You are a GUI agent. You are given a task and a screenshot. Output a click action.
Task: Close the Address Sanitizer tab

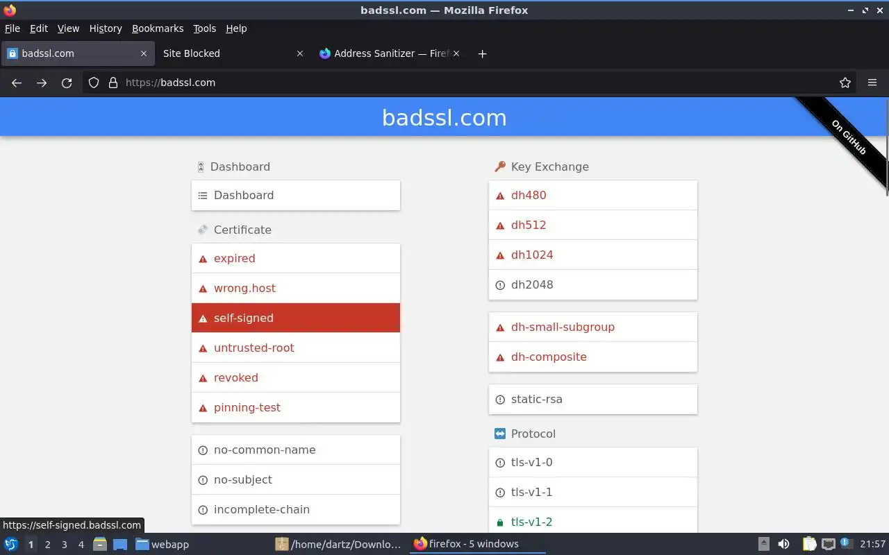coord(456,53)
